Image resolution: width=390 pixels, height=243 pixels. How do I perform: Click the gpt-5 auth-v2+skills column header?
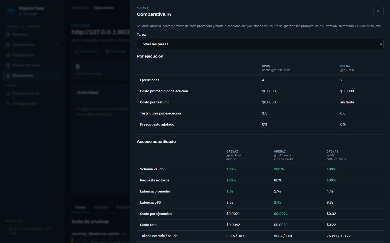point(336,155)
